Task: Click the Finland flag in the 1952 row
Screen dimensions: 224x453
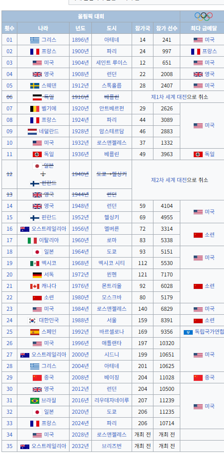Action: (x=35, y=217)
